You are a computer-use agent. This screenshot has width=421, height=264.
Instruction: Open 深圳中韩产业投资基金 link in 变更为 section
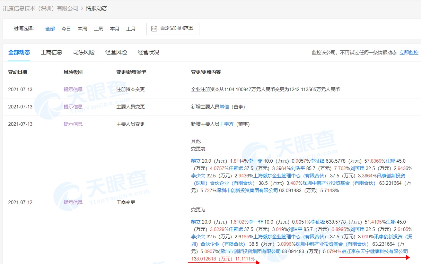[x=332, y=244]
